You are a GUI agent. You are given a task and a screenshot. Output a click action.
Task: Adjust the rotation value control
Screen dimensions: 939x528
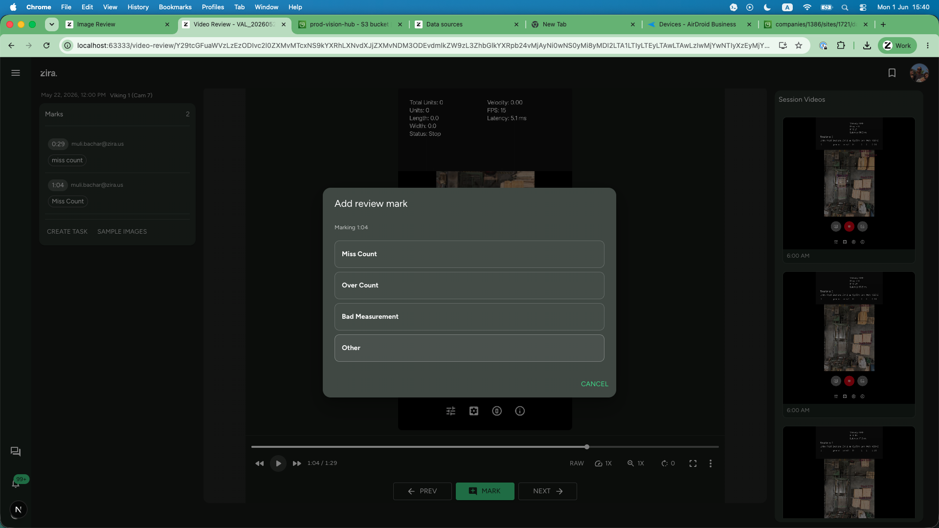(668, 463)
